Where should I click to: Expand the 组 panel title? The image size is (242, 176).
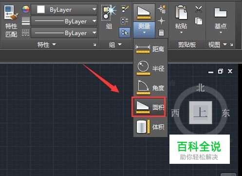pyautogui.click(x=115, y=44)
